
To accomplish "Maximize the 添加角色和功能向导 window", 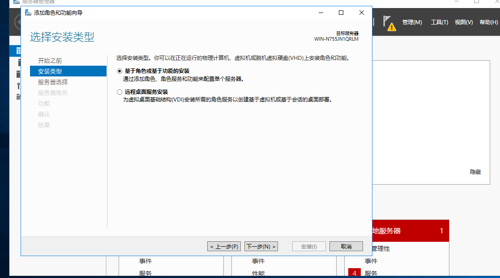I will [x=341, y=13].
